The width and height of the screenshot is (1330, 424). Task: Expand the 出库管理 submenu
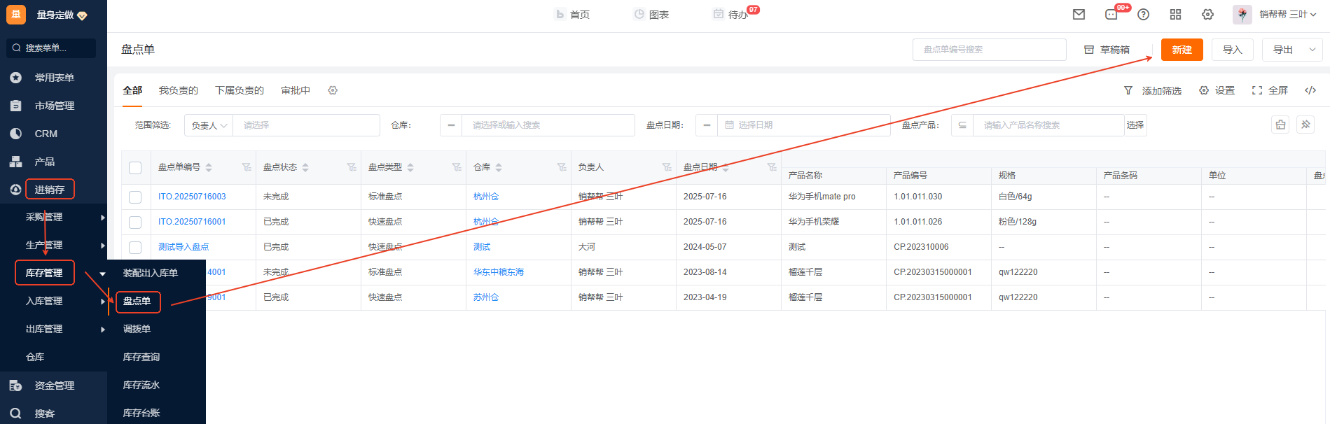click(103, 330)
